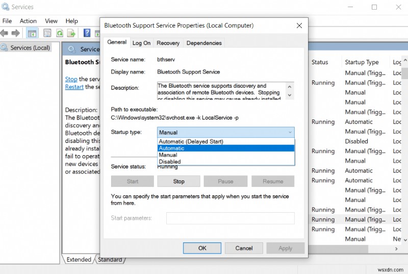Open the Action menu
The height and width of the screenshot is (274, 408).
[x=28, y=21]
